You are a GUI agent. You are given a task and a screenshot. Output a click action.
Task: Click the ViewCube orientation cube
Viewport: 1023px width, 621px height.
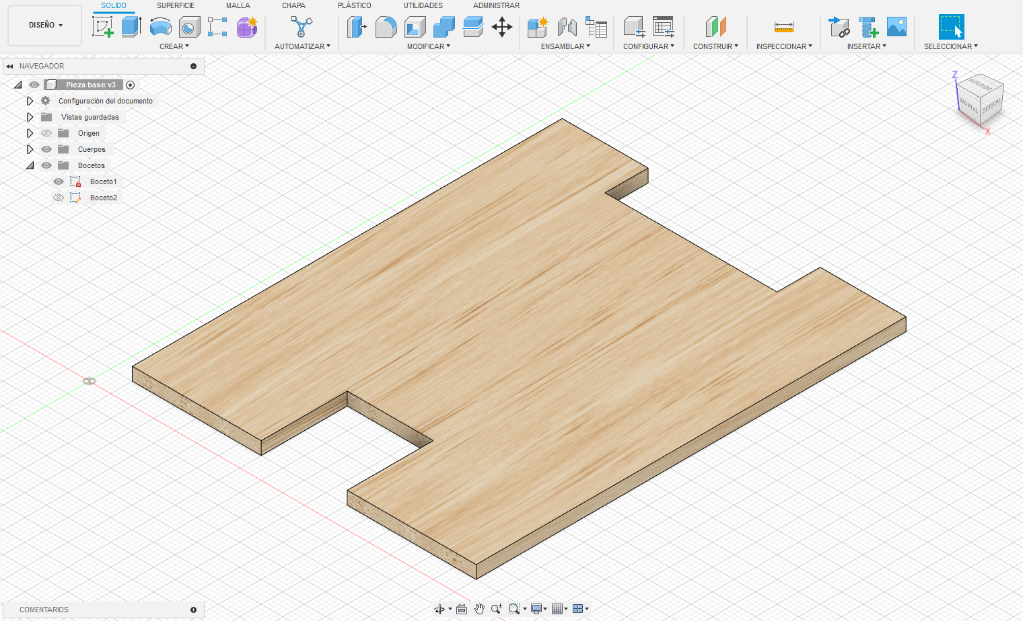981,99
